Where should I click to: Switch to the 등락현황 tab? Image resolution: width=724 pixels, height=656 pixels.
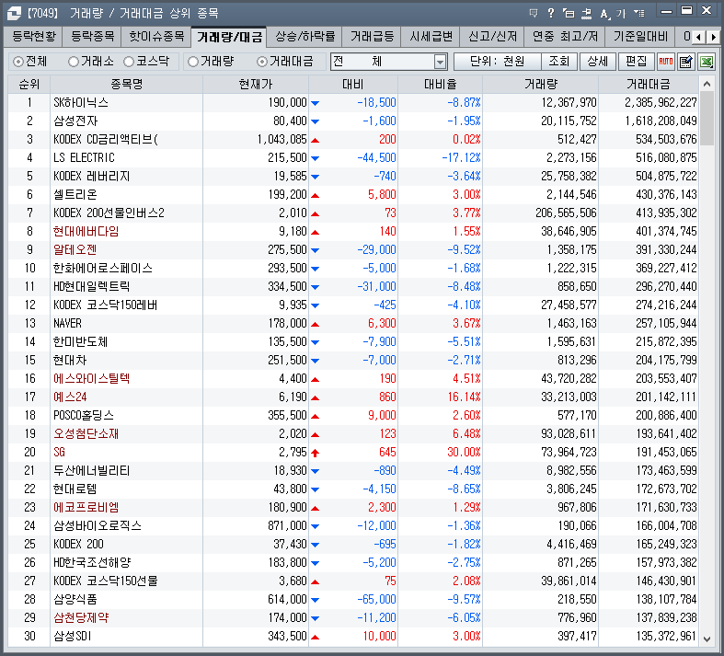[34, 37]
